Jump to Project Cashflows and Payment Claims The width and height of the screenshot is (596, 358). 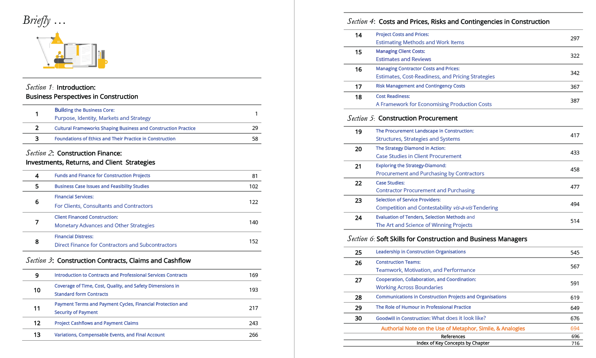(96, 323)
